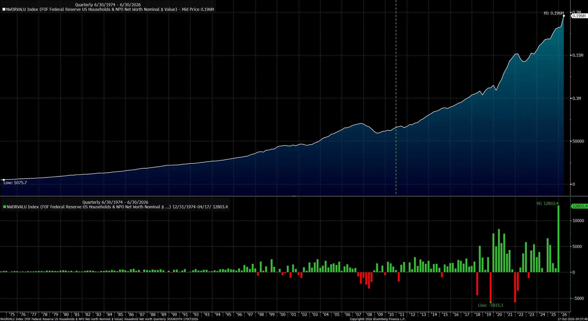Select the lower panel legend entry ending 12803.4
Viewport: 588px width, 321px height.
(115, 207)
